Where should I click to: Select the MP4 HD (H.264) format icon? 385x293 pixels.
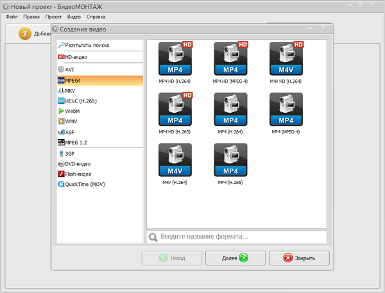pyautogui.click(x=175, y=58)
